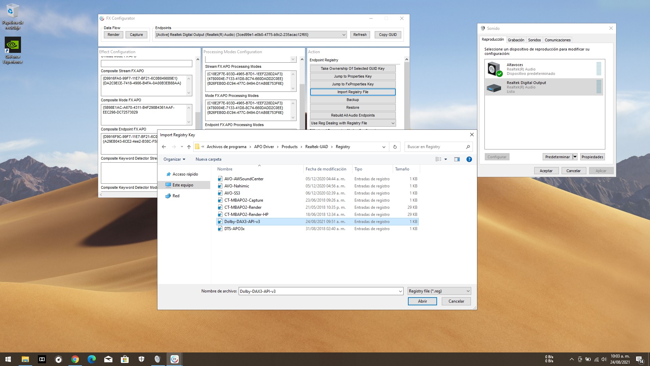The height and width of the screenshot is (366, 650).
Task: Open the Dolby app from the taskbar
Action: click(42, 359)
